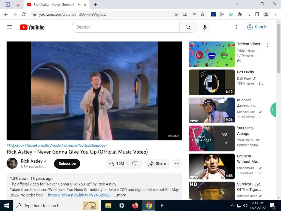
Task: Open more actions ellipsis under video
Action: [177, 164]
